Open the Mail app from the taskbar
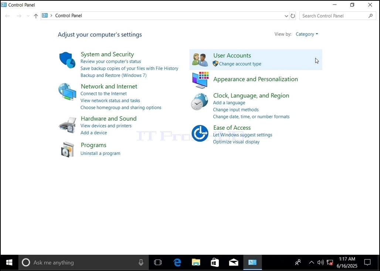 234,262
